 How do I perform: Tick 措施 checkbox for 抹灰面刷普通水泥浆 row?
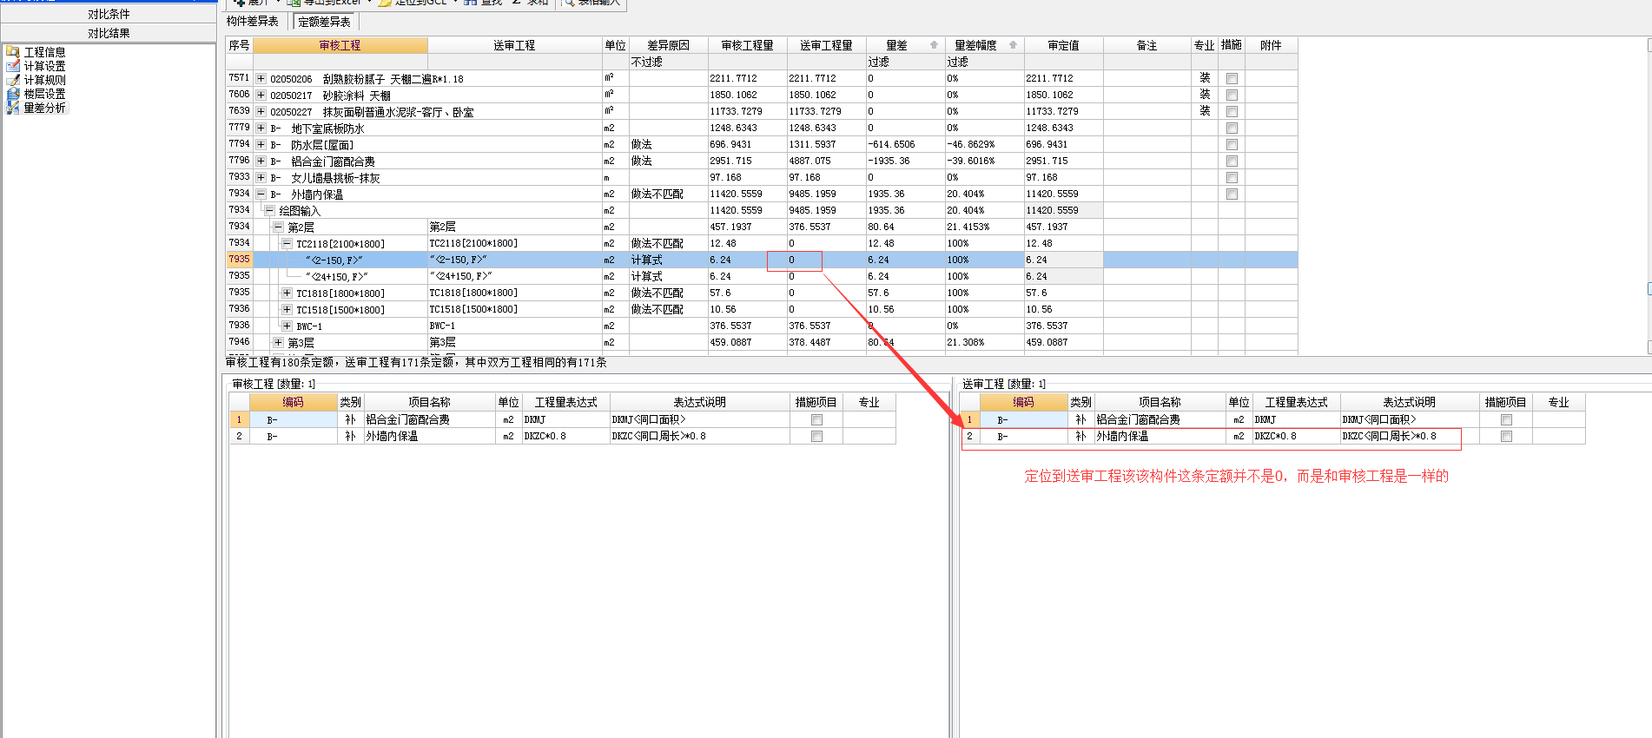pos(1232,111)
